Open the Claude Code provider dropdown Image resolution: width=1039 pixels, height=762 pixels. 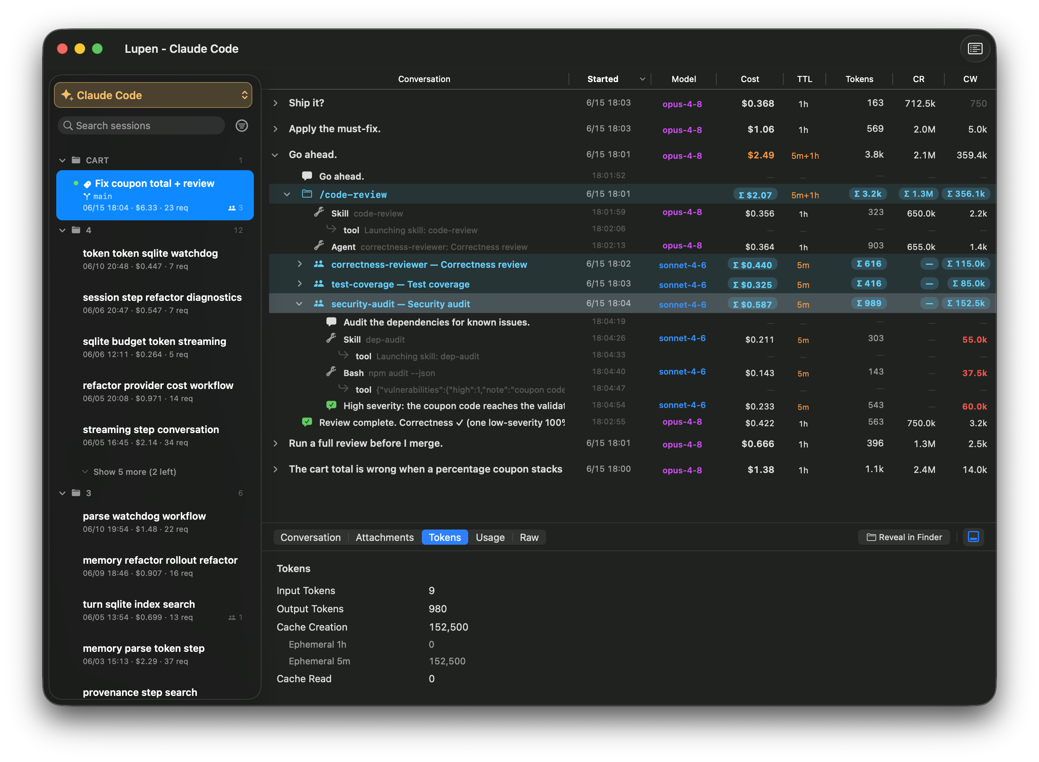(153, 95)
